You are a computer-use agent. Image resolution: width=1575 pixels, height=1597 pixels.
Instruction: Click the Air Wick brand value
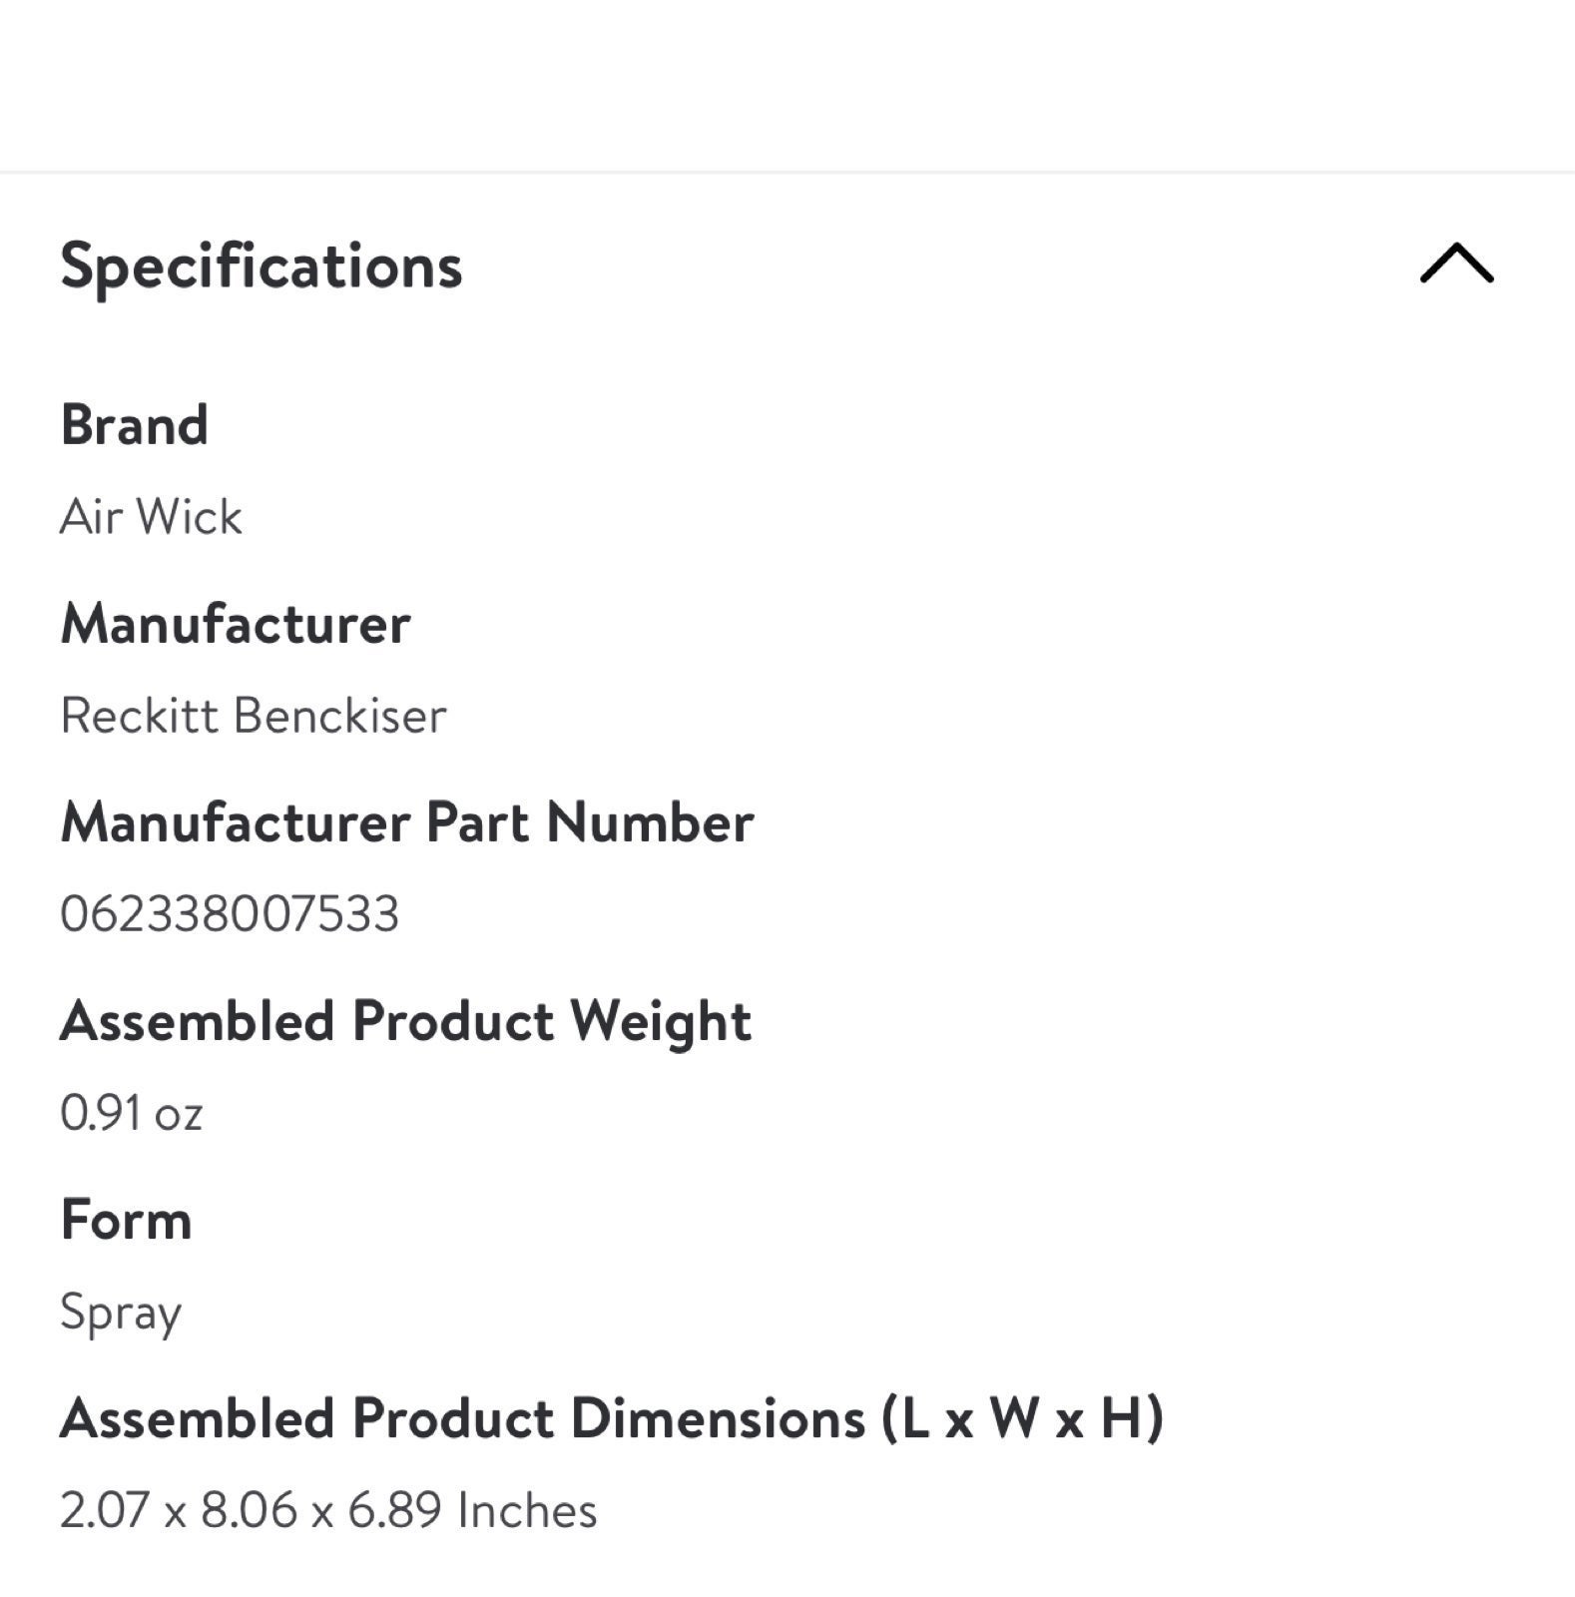[x=151, y=517]
